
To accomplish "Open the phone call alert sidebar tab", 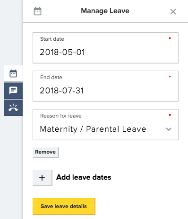I will coord(13,108).
